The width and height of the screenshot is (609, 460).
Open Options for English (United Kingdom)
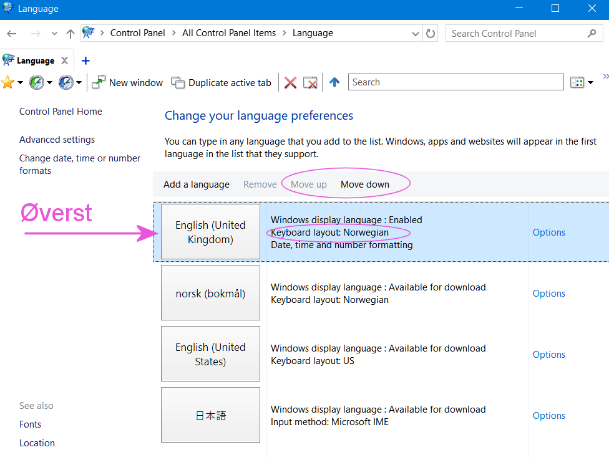549,232
